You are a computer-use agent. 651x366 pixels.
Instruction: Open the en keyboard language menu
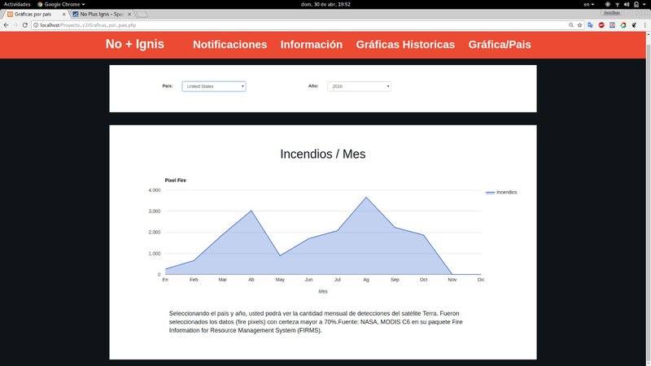tap(589, 4)
